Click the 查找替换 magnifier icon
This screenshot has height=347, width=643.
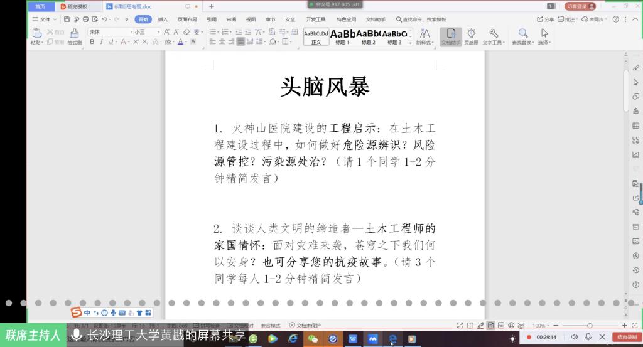pyautogui.click(x=522, y=36)
